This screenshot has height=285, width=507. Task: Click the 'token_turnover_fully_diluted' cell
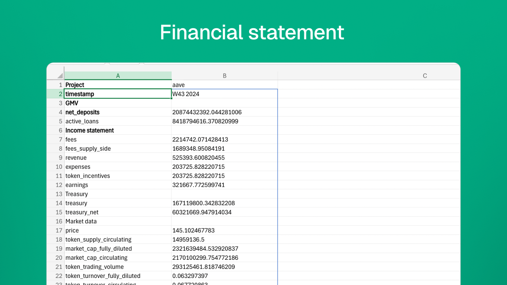point(118,276)
